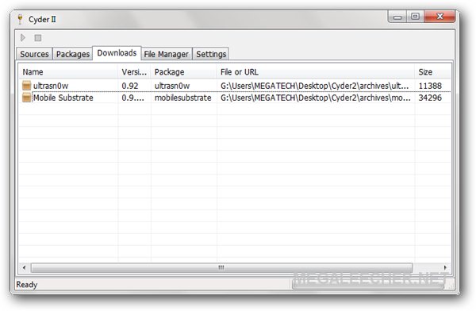Click the size value 11388
Viewport: 476px width, 311px height.
click(x=430, y=86)
